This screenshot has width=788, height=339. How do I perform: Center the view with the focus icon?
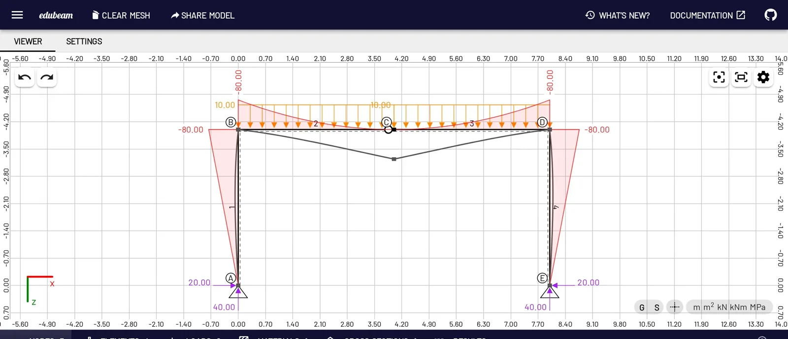(x=719, y=77)
